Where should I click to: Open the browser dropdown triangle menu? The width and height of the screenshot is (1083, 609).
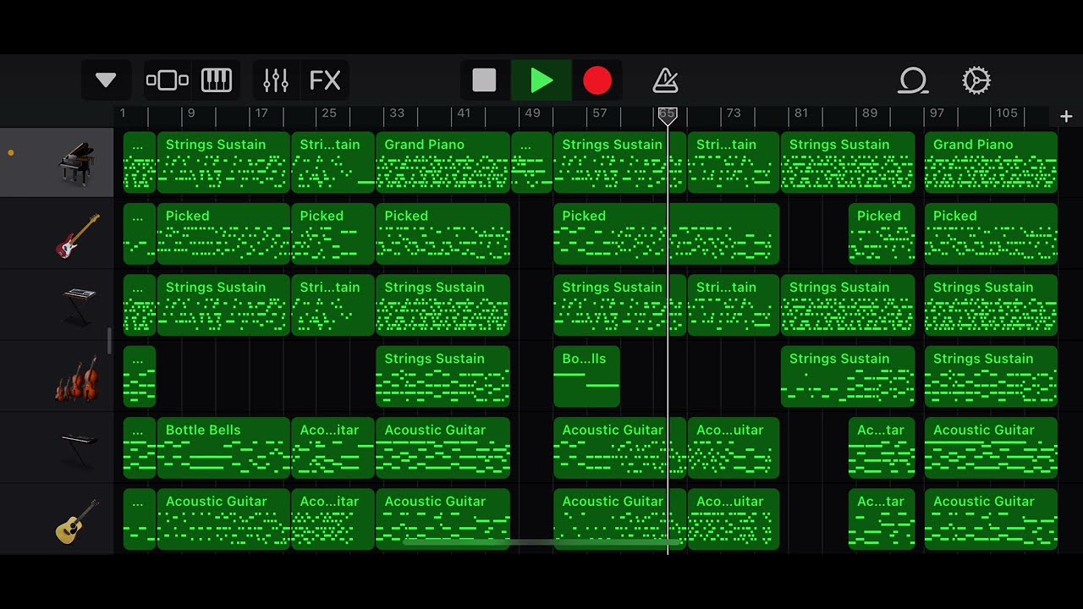(106, 80)
